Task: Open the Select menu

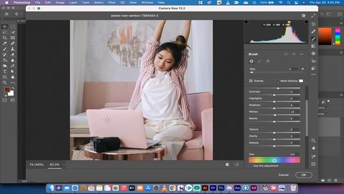Action: point(98,2)
